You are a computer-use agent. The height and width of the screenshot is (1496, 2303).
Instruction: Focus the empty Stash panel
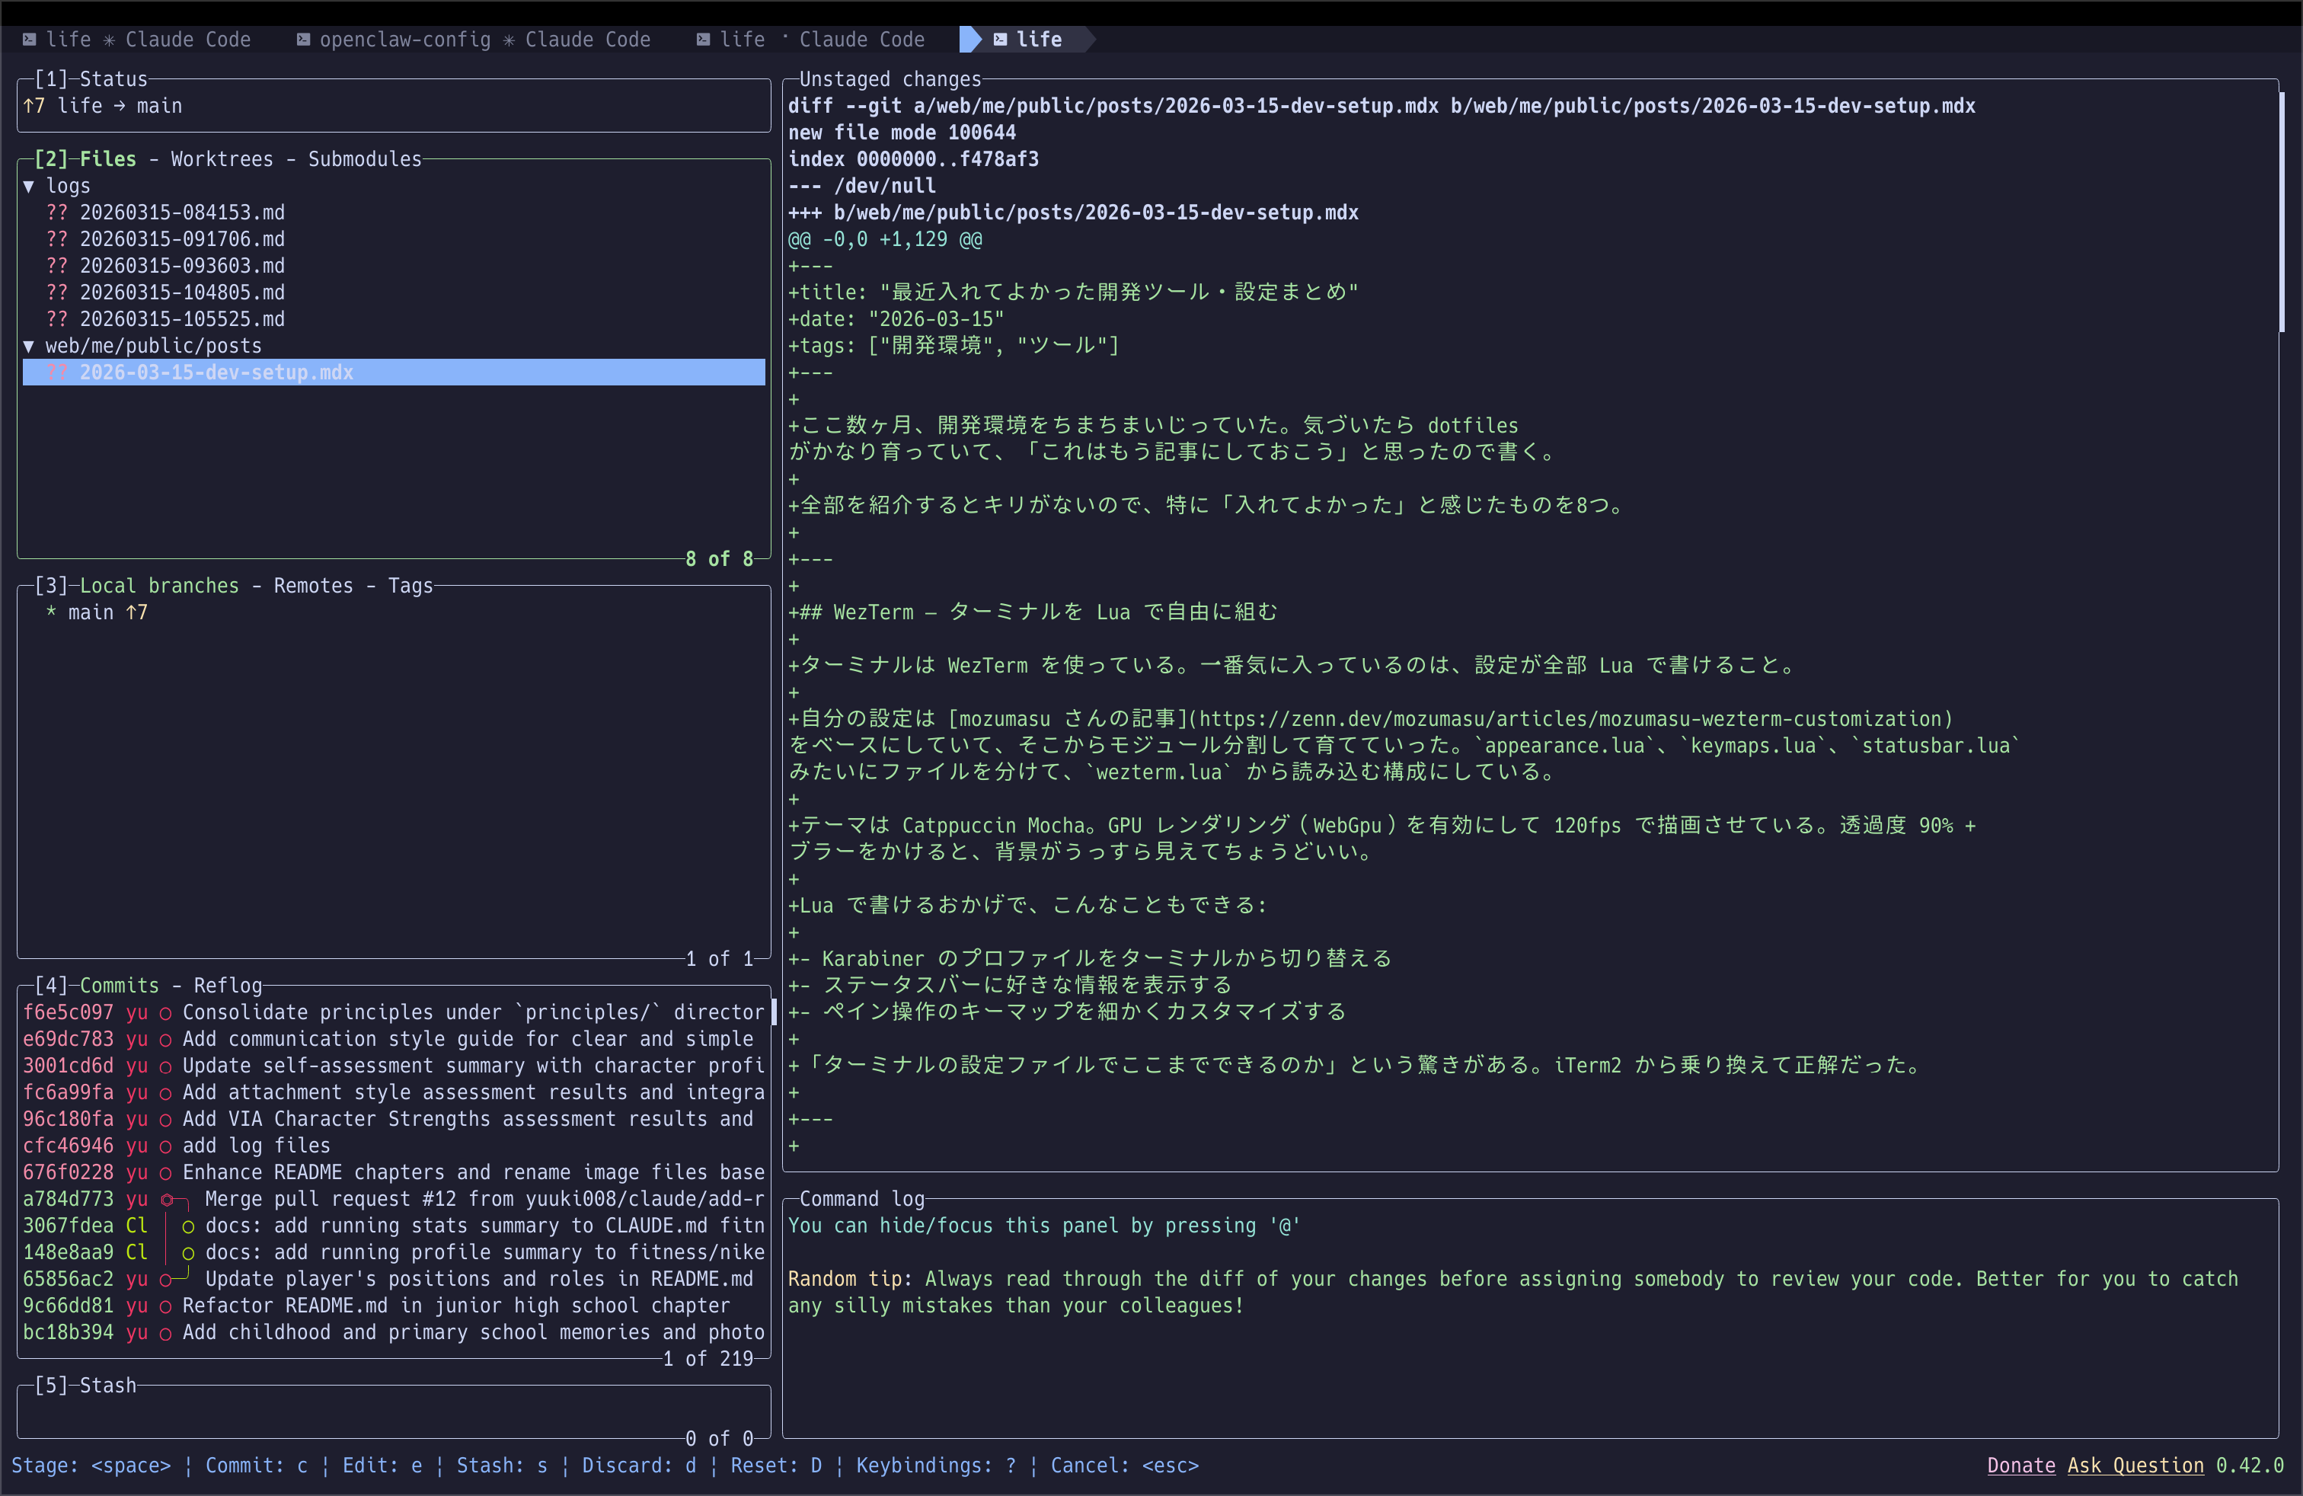[394, 1411]
